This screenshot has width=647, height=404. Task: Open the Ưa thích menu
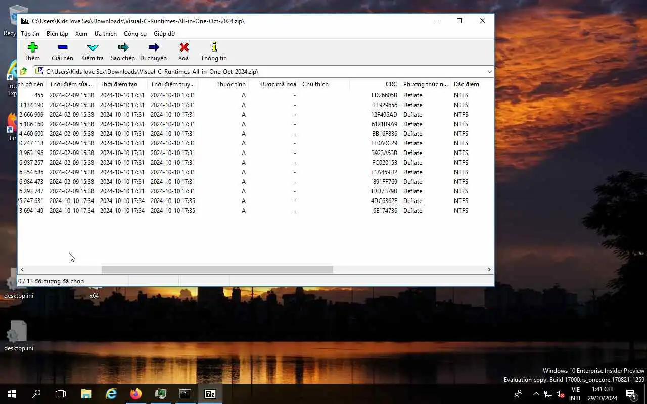[106, 34]
